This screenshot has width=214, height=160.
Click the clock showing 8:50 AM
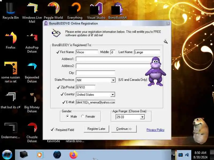200,153
